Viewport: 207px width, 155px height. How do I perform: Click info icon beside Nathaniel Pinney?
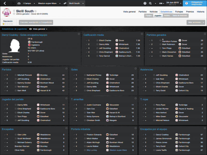85,75
